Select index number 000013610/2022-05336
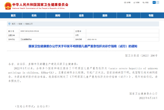Image resolution: width=164 pixels, height=110 pixels. pos(30,31)
